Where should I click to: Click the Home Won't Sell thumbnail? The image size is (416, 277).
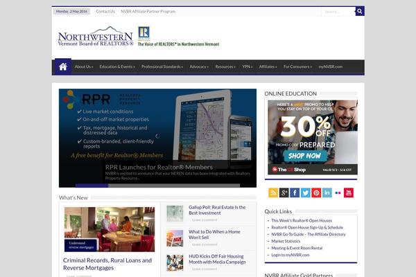click(175, 238)
